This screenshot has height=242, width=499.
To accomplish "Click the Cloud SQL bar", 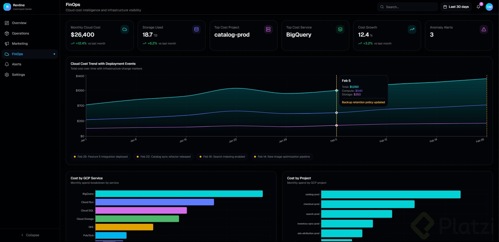I will click(x=141, y=211).
